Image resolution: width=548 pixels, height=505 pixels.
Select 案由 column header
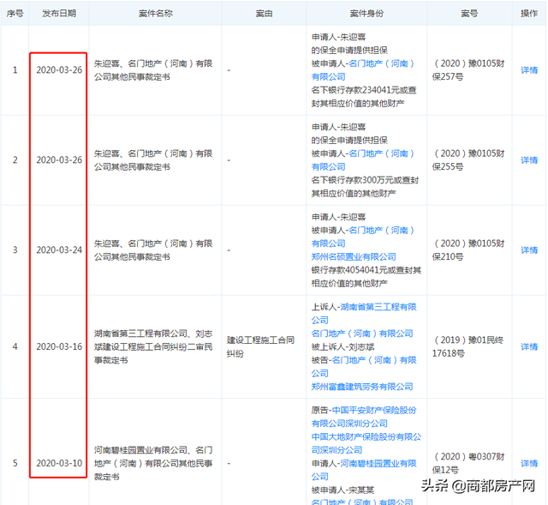click(264, 14)
